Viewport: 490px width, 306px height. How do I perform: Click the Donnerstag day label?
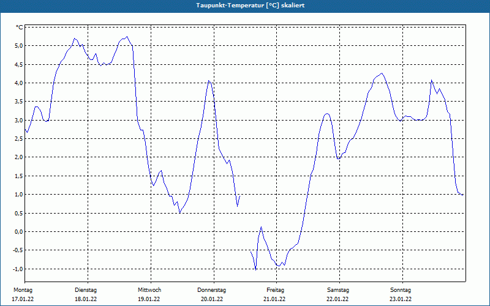tap(211, 290)
